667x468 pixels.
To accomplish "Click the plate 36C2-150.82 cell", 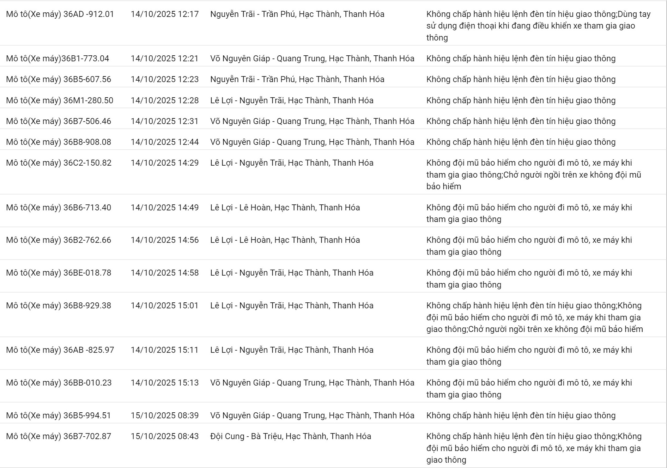I will coord(59,163).
